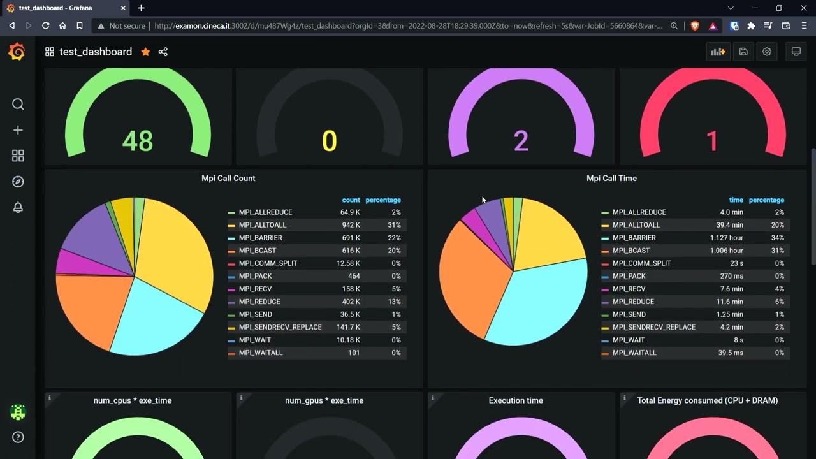Open the num_cpus * exe_time panel title menu
The width and height of the screenshot is (816, 459).
tap(133, 400)
